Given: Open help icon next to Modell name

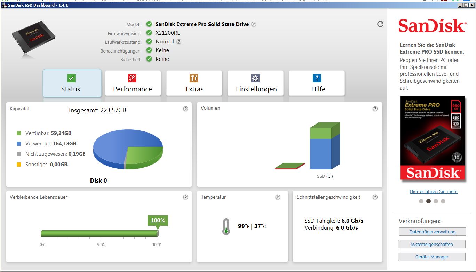Looking at the screenshot, I should 254,24.
